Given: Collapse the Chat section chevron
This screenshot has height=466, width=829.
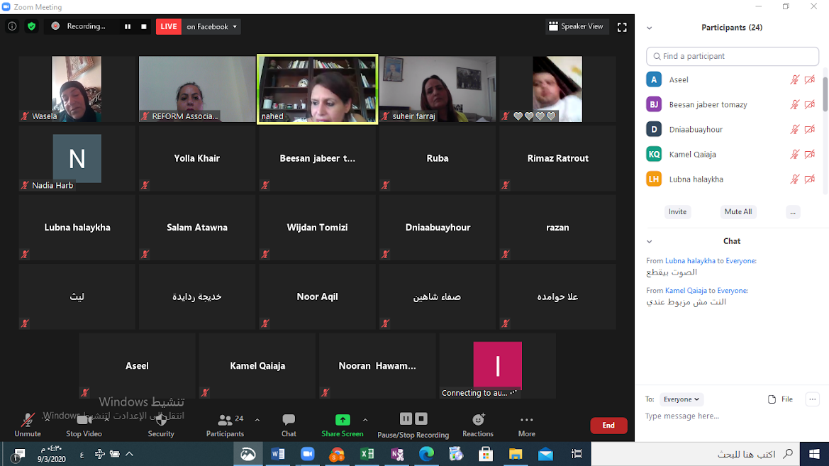Looking at the screenshot, I should pyautogui.click(x=650, y=242).
